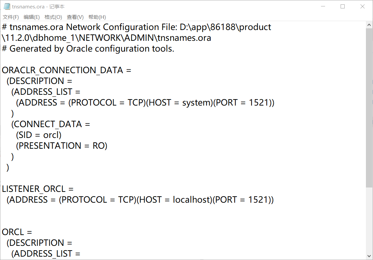
Task: Click the scrollbar up arrow
Action: [x=369, y=24]
